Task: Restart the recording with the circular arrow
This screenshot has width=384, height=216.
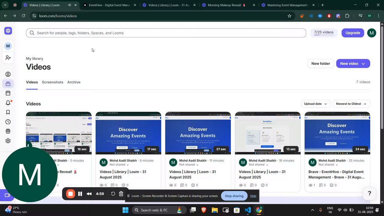Action: point(113,194)
